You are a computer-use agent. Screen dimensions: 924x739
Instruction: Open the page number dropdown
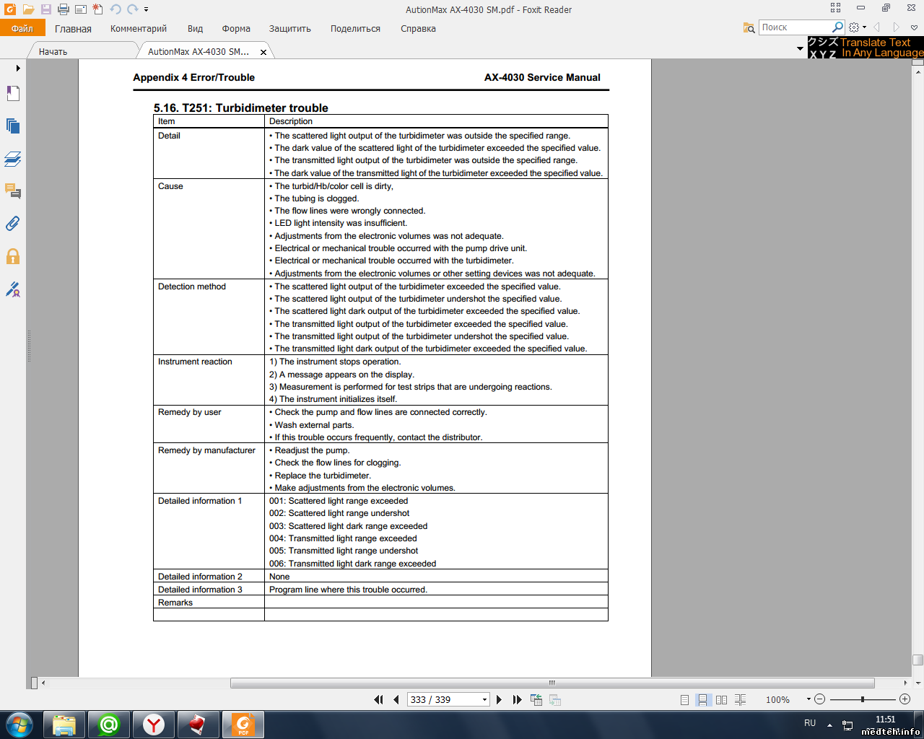click(x=484, y=699)
